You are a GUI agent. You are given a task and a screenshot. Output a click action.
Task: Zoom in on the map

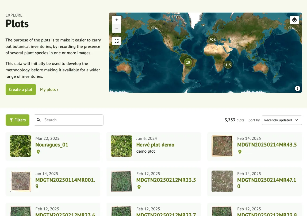pos(117,20)
